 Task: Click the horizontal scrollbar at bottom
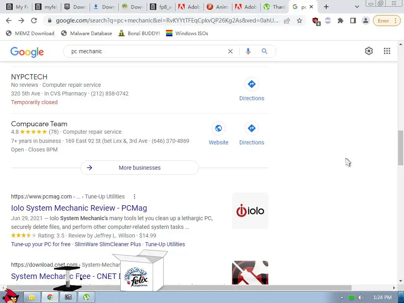coord(179,288)
